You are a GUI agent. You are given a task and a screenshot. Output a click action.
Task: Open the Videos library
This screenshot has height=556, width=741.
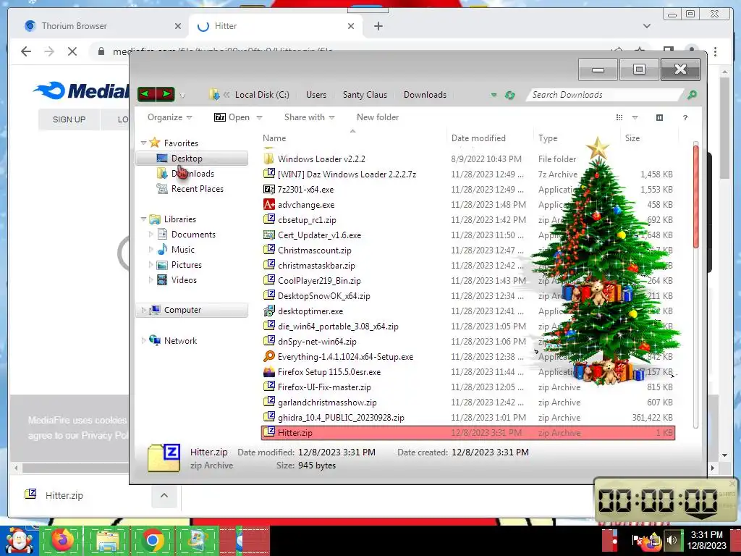click(184, 280)
